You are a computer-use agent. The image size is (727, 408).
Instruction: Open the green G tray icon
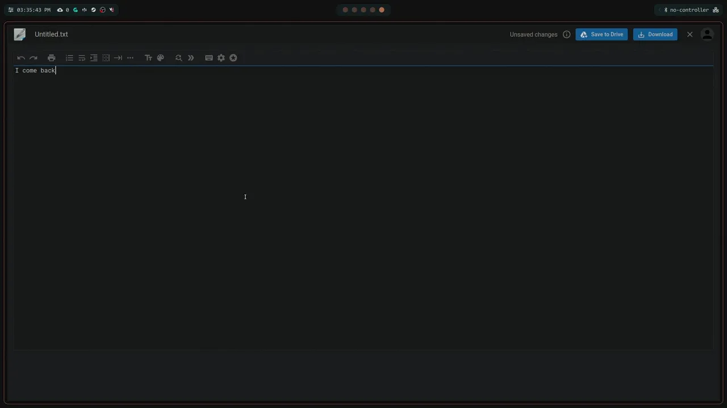pos(76,10)
